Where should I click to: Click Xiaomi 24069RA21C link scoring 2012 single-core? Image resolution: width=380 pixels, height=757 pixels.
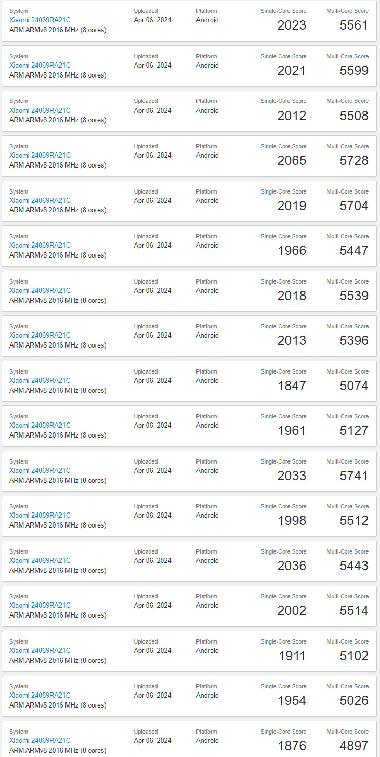(x=40, y=110)
